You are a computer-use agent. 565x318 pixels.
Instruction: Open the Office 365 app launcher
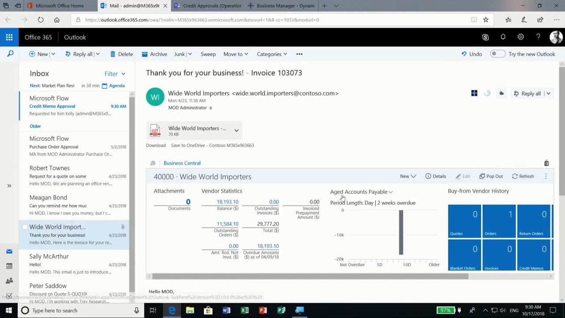(x=9, y=38)
